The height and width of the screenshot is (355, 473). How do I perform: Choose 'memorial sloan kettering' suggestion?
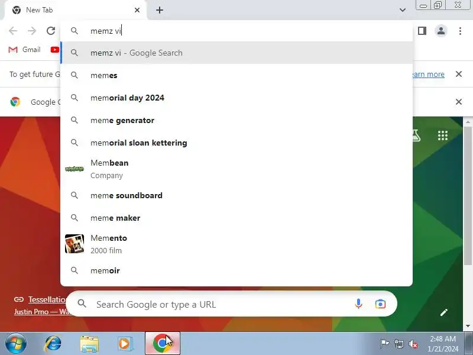click(x=237, y=143)
